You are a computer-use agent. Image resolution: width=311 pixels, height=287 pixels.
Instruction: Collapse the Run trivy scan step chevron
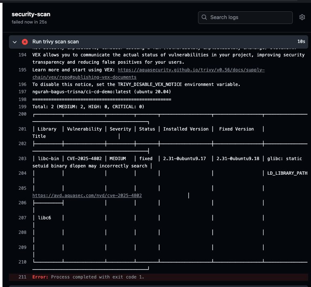(x=15, y=42)
